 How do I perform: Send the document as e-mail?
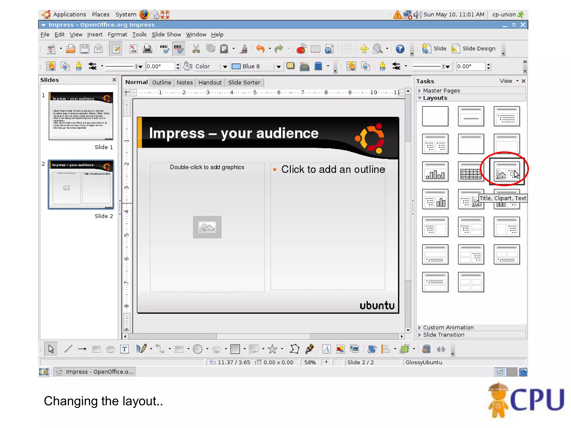(x=98, y=49)
